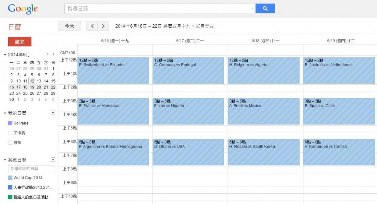Viewport: 377px width, 204px height.
Task: Show next month in mini calendar
Action: 54,54
